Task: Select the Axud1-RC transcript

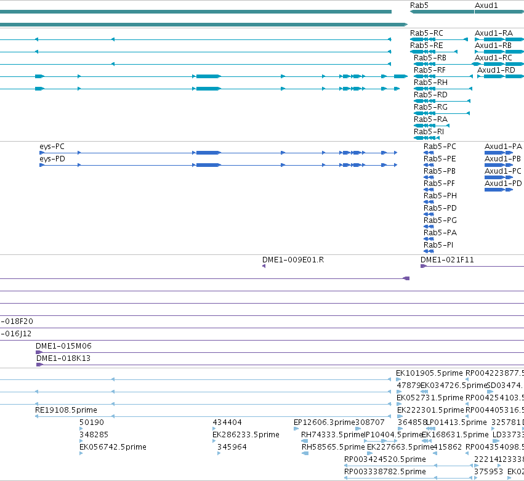Action: click(493, 58)
